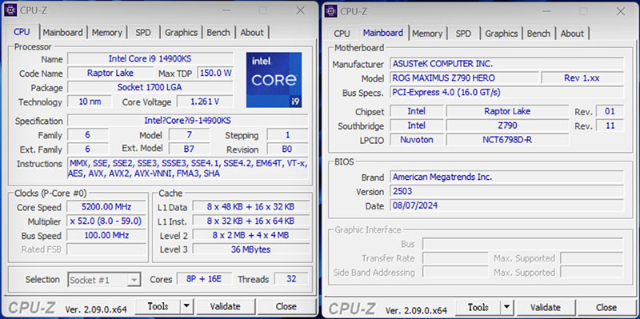Open SPD tab in left CPU-Z window
The height and width of the screenshot is (319, 640).
coord(143,32)
